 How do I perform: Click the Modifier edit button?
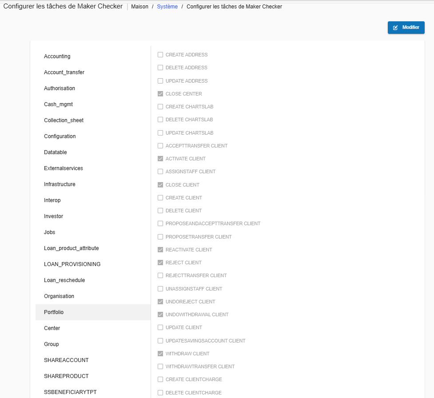click(406, 28)
